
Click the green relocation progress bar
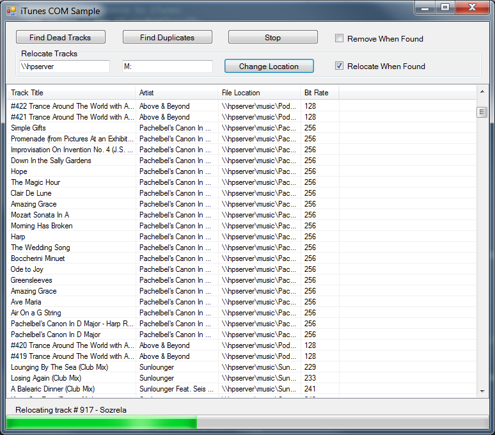coord(247,422)
